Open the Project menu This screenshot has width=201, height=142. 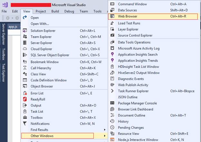tap(41, 11)
